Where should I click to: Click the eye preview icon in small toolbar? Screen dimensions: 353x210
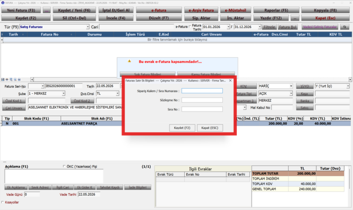(x=7, y=79)
